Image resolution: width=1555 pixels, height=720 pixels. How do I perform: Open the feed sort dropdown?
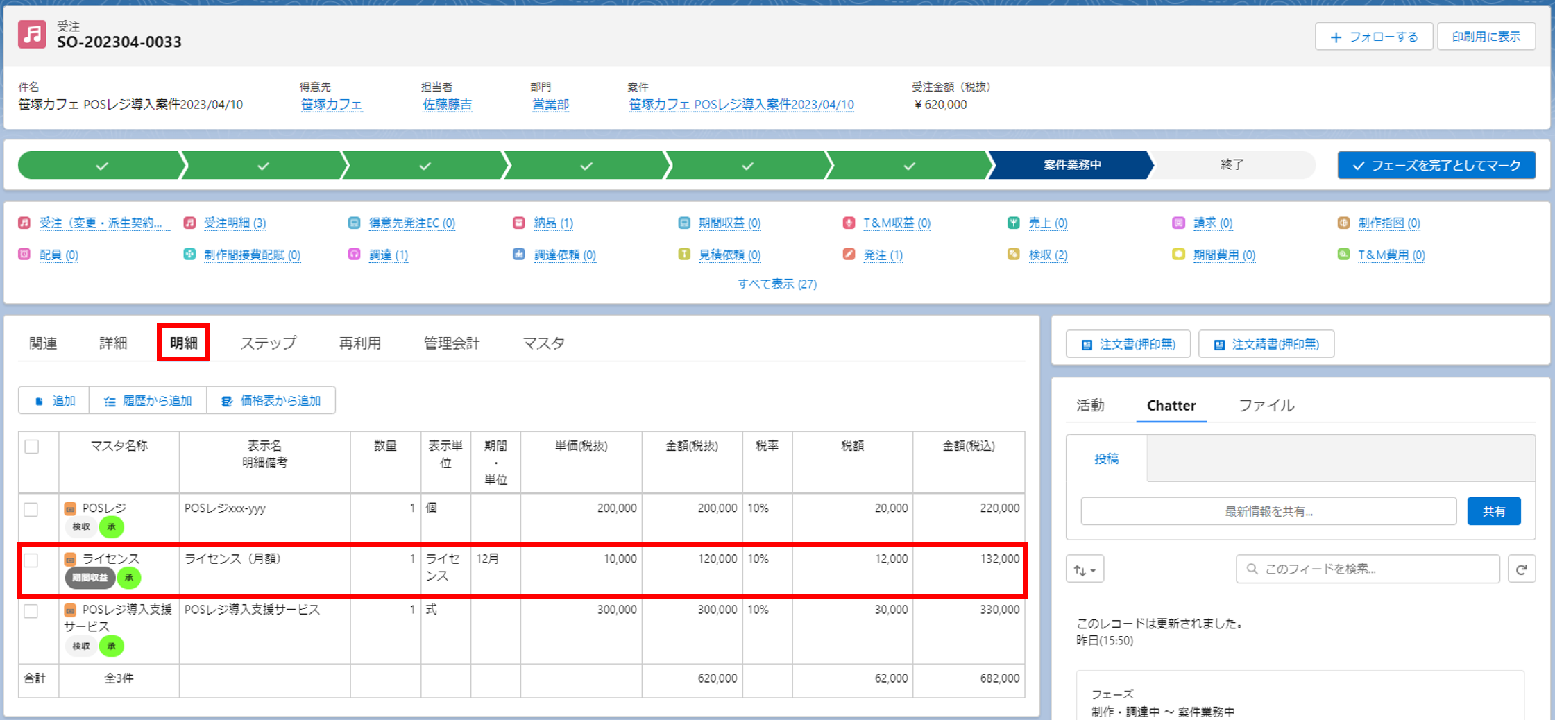point(1085,569)
